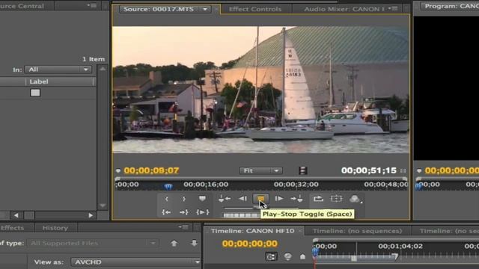This screenshot has height=269, width=479.
Task: Click the Source current timecode 00;00;08;07
Action: point(151,170)
